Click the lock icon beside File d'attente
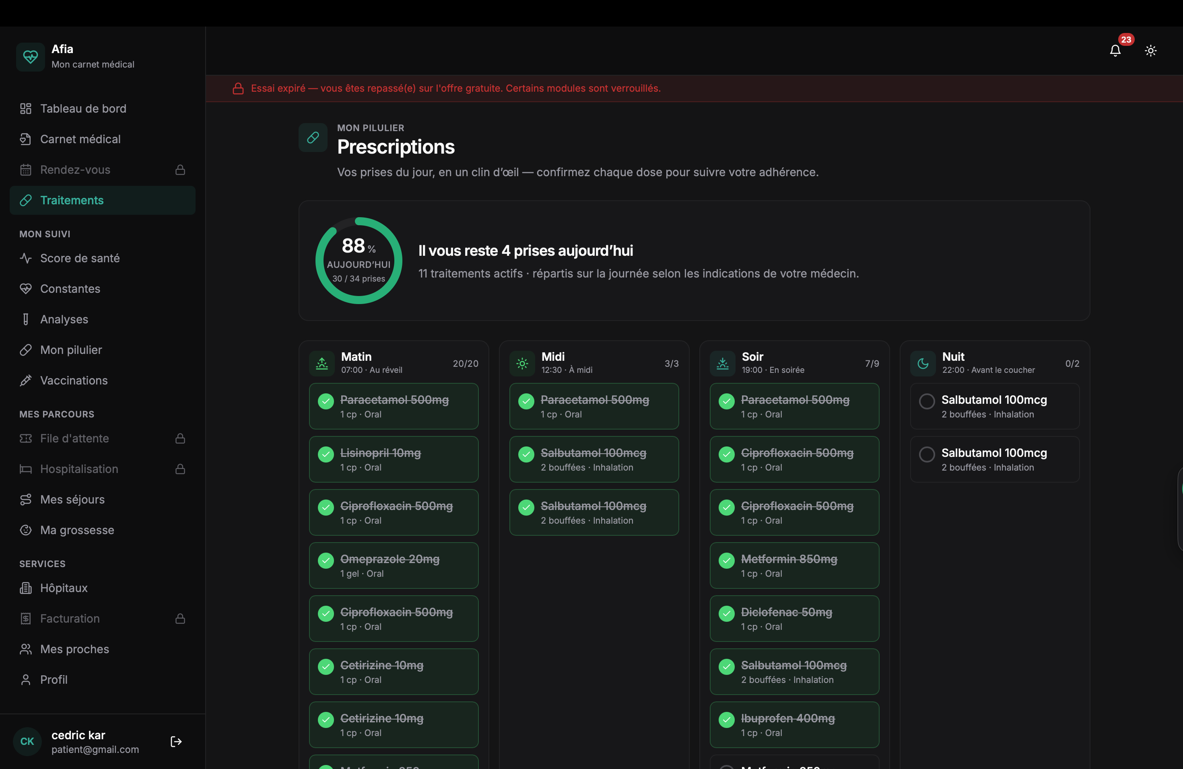This screenshot has height=769, width=1183. point(180,439)
